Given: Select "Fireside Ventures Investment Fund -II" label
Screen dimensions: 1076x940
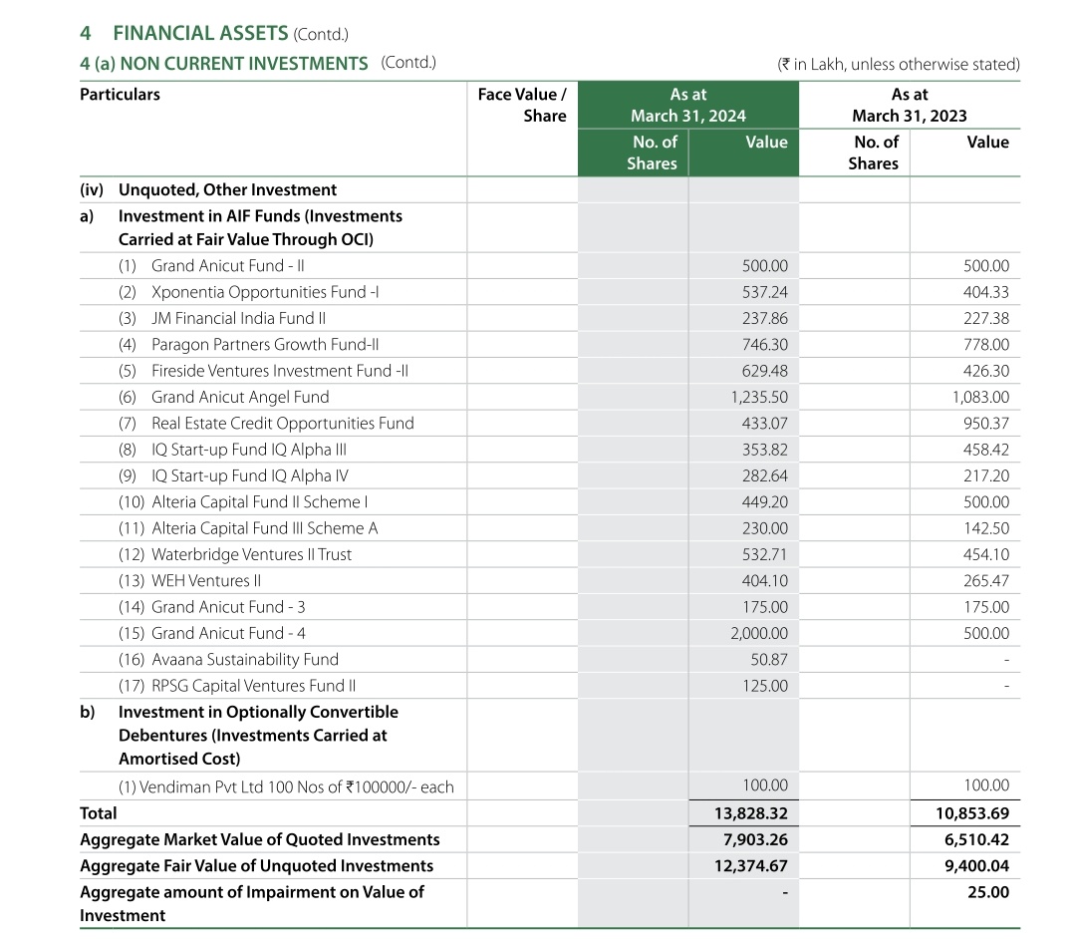Looking at the screenshot, I should tap(280, 371).
